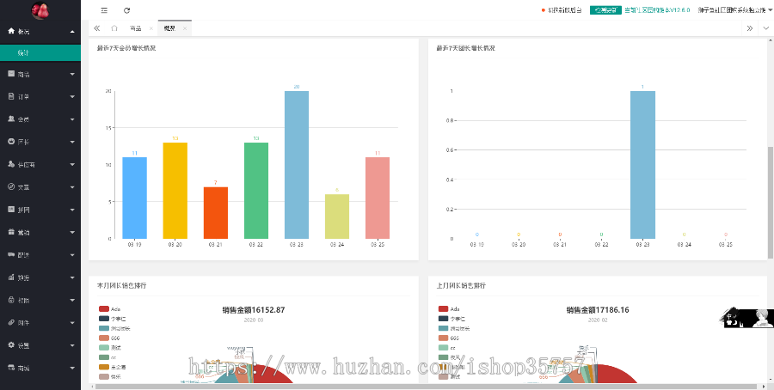The width and height of the screenshot is (774, 390).
Task: Click the house icon of 概况 sidebar menu
Action: [x=11, y=31]
